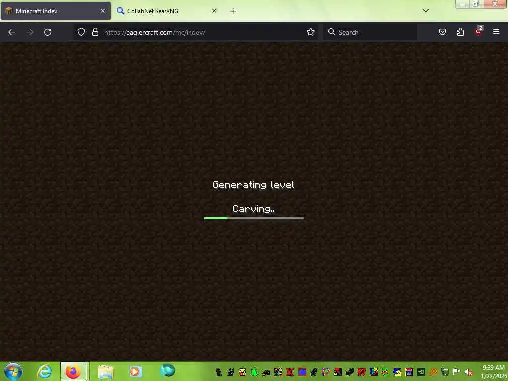
Task: Open Action Center flag icon
Action: click(457, 372)
